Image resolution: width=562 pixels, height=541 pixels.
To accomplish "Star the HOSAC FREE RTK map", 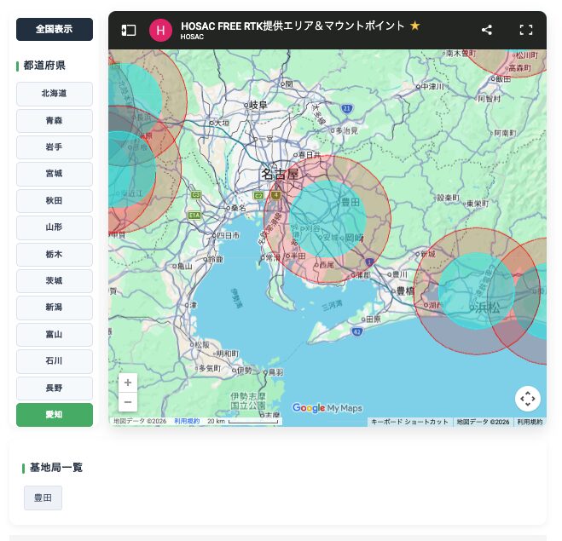I will 414,26.
